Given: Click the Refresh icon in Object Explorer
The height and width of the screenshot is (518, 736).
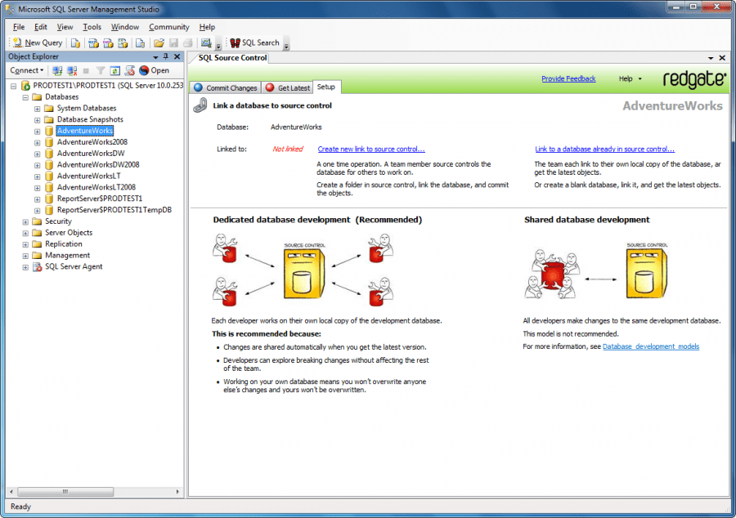Looking at the screenshot, I should coord(115,70).
